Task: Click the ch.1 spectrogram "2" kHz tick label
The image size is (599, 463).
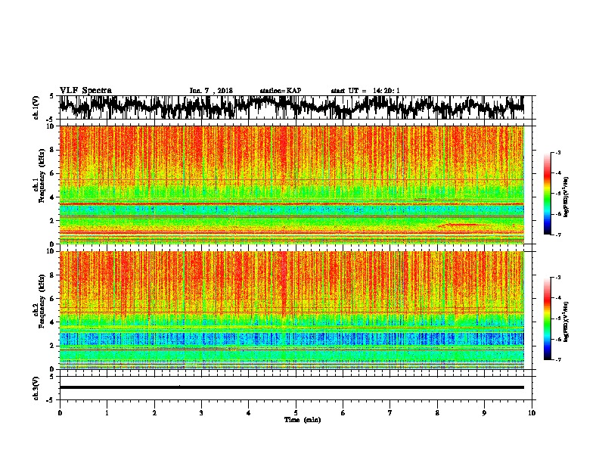Action: (53, 220)
